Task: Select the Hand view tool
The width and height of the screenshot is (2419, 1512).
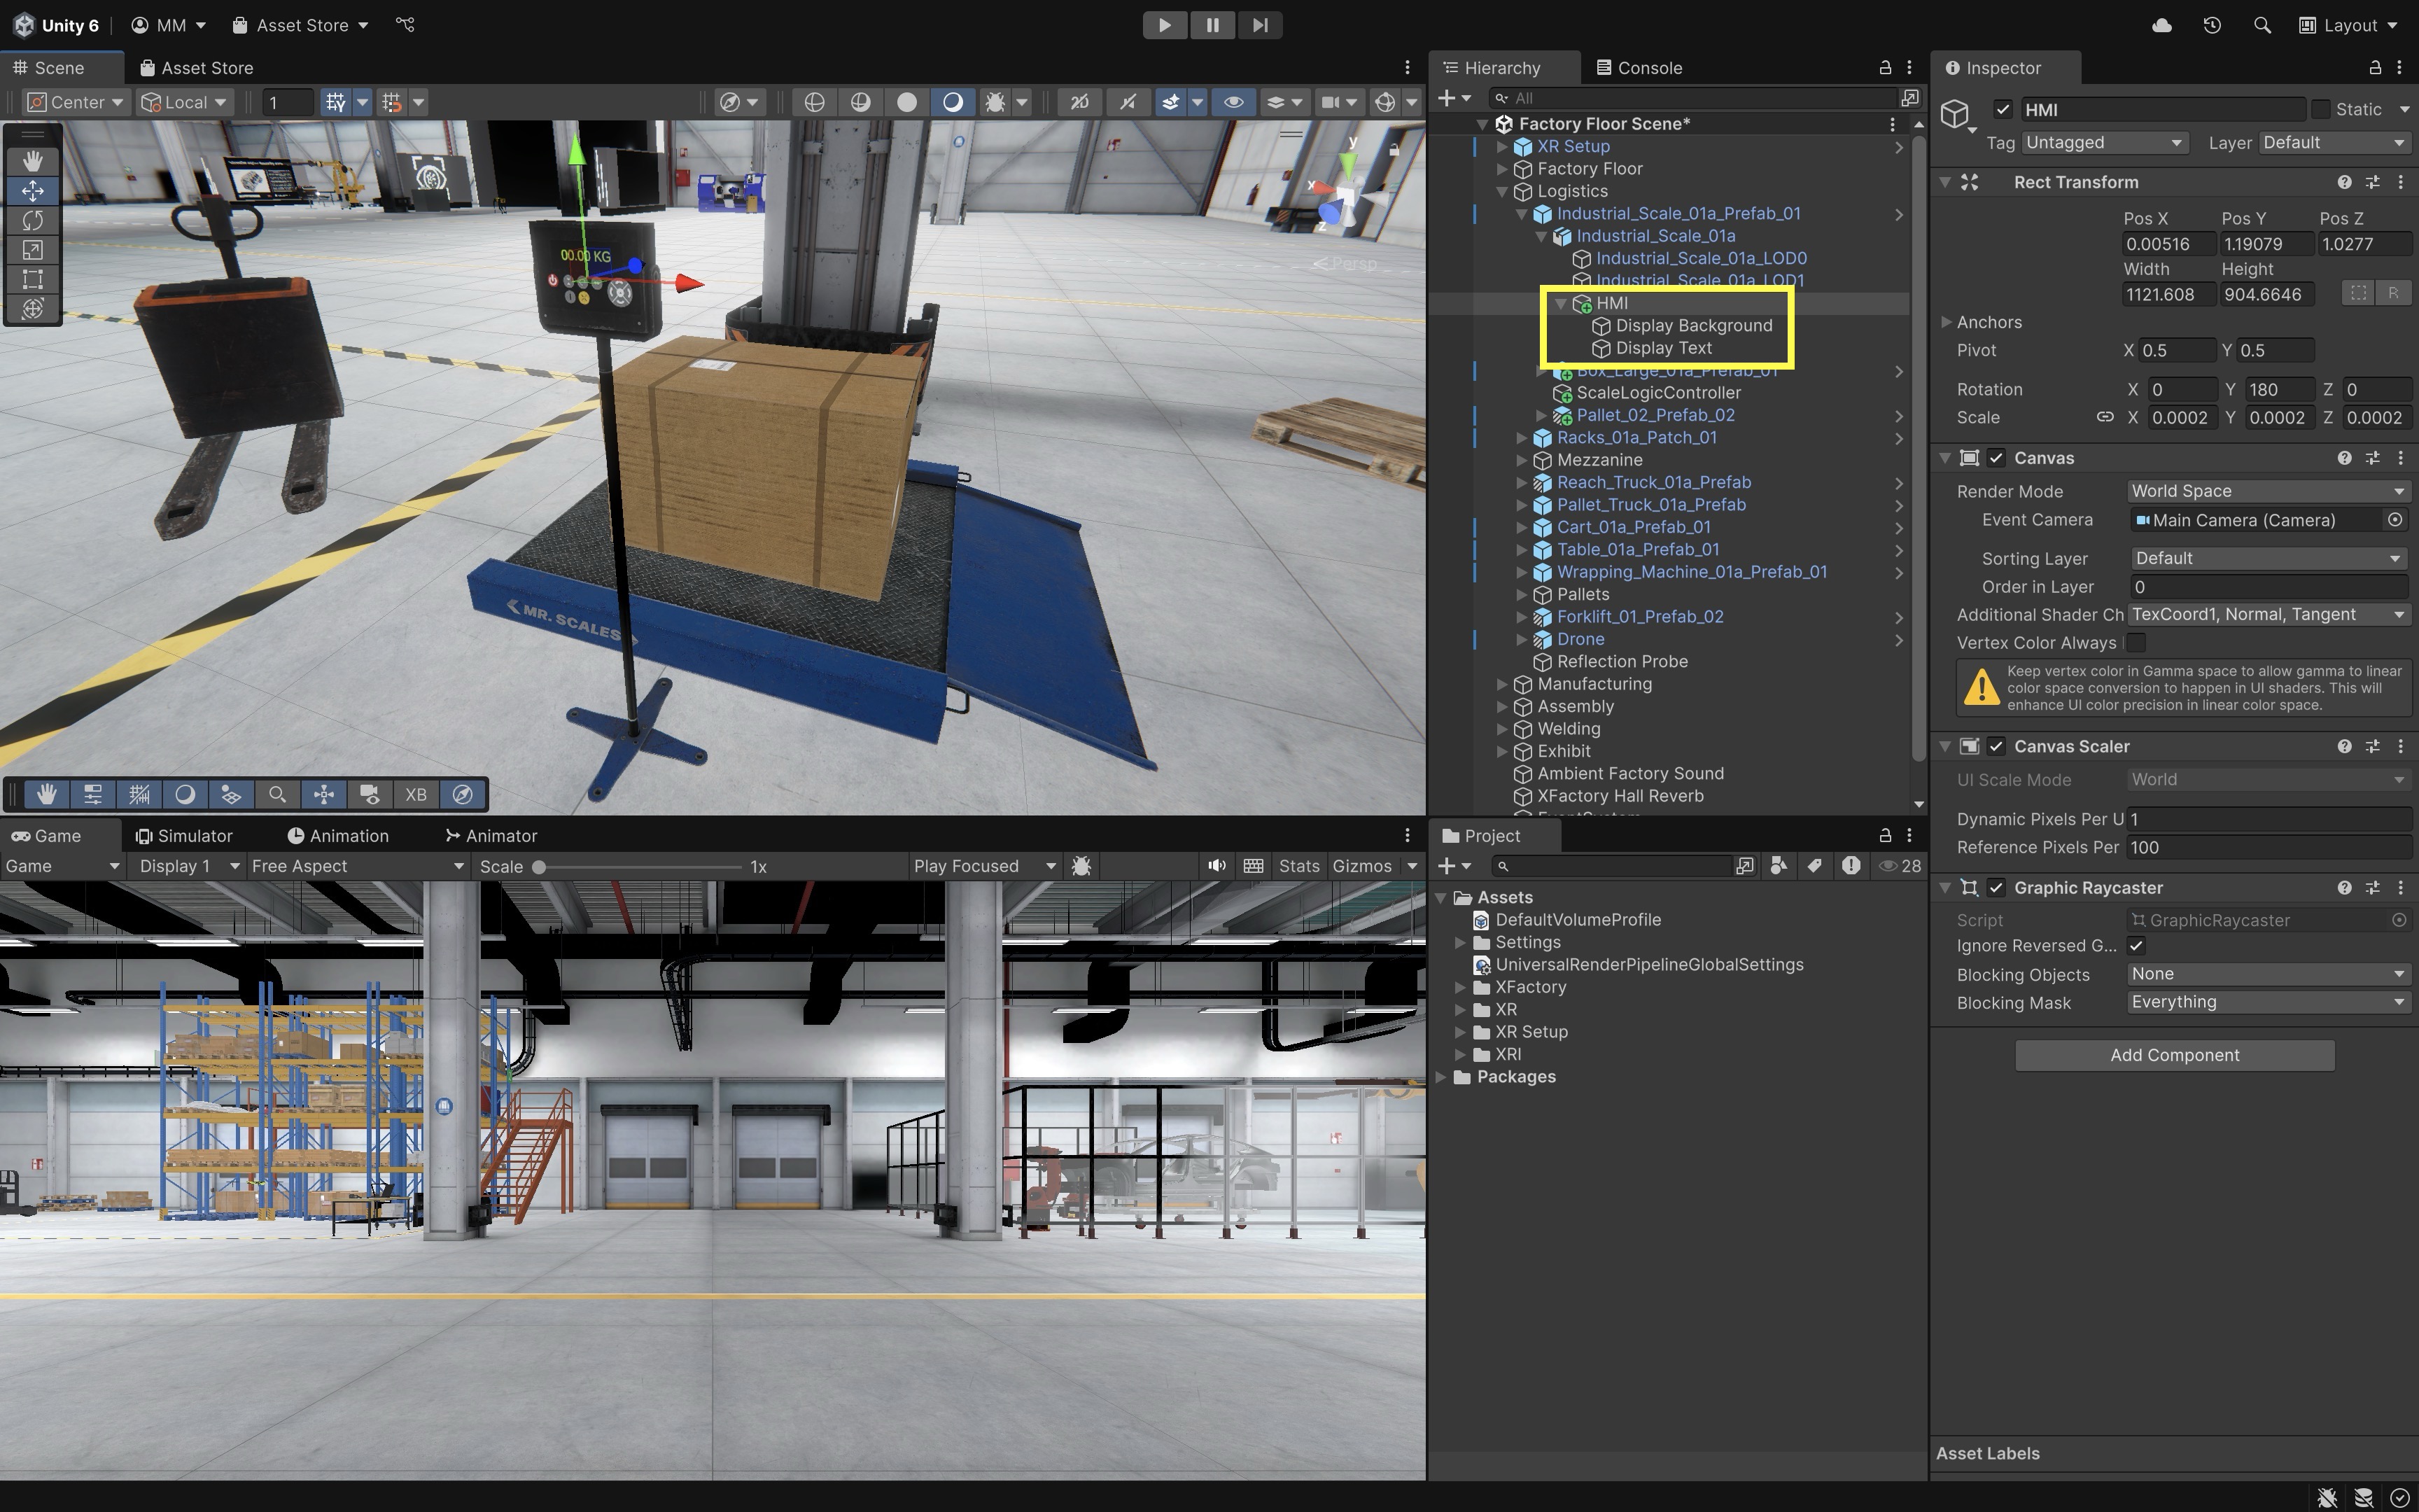Action: [x=32, y=160]
